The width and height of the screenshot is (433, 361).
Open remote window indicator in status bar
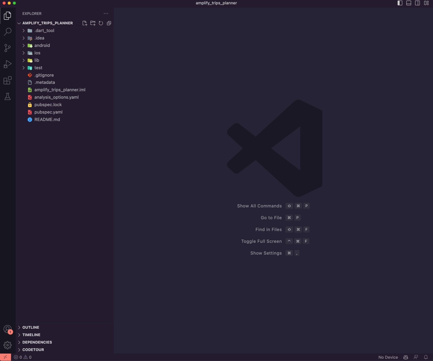(x=5, y=357)
